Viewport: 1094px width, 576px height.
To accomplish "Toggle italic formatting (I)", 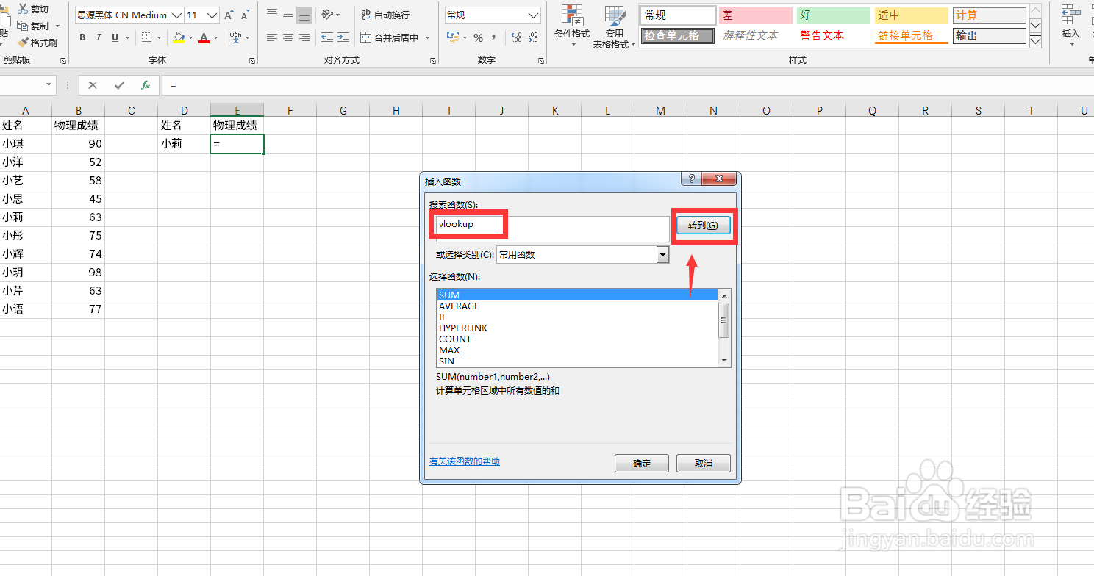I will (99, 37).
